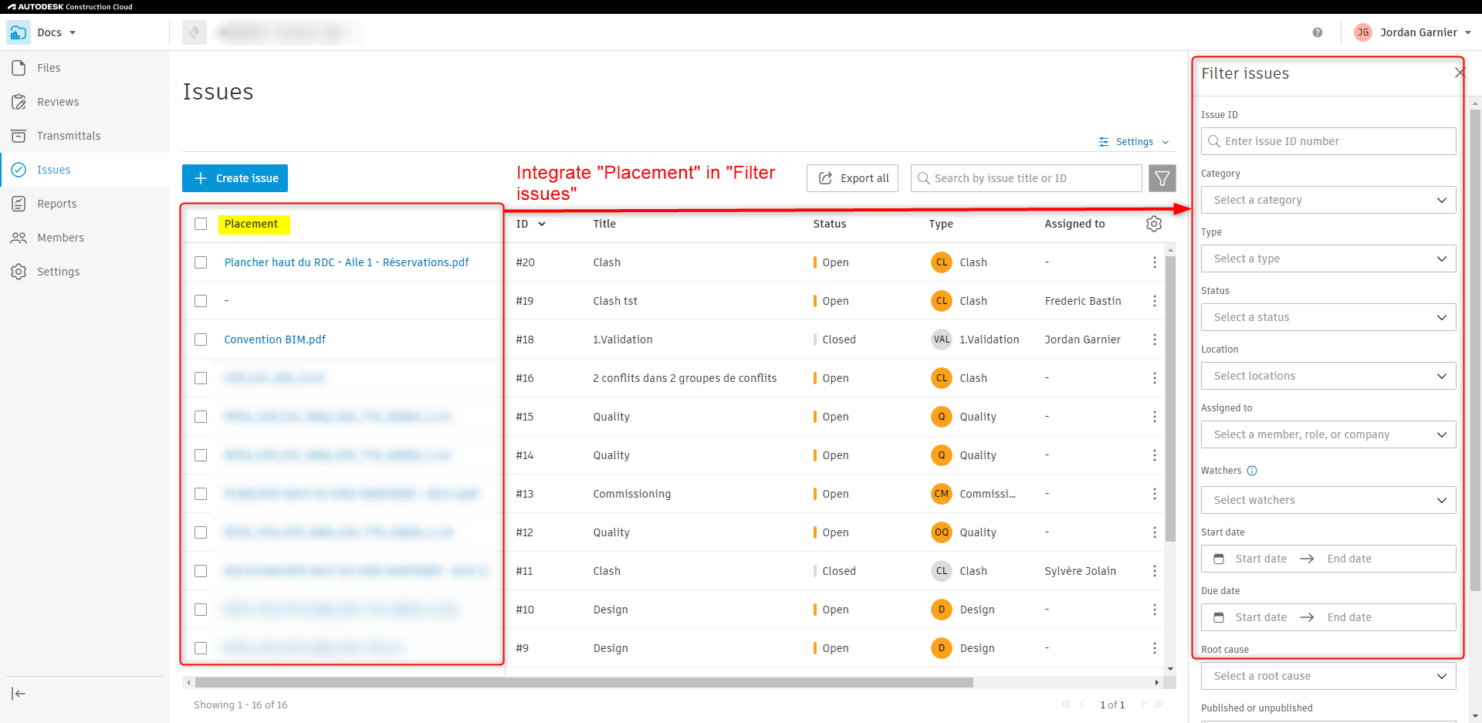Go to Reviews in sidebar

[85, 102]
